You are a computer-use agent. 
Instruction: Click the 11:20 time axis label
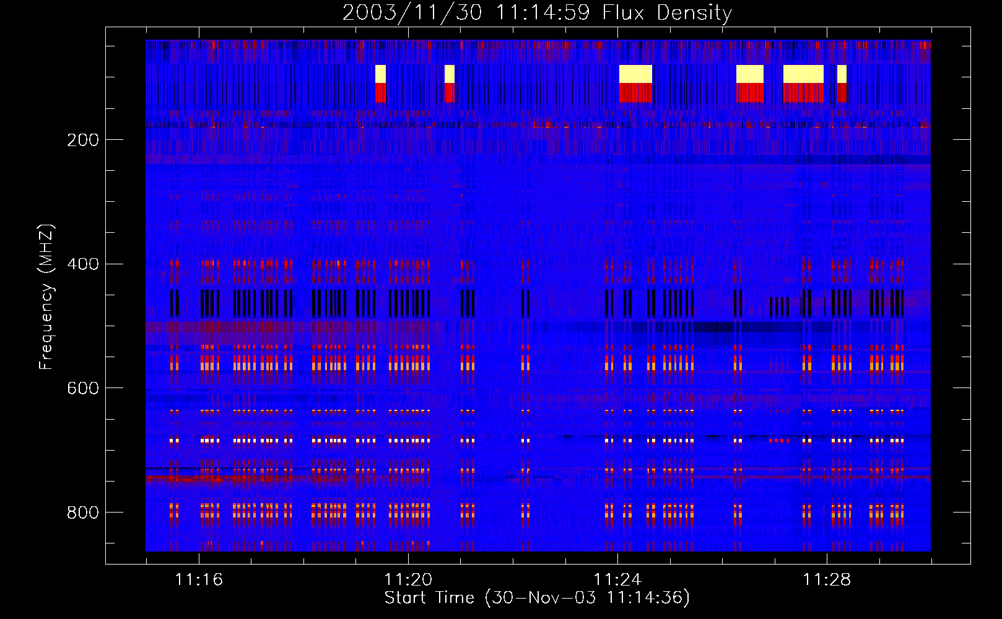click(x=408, y=580)
